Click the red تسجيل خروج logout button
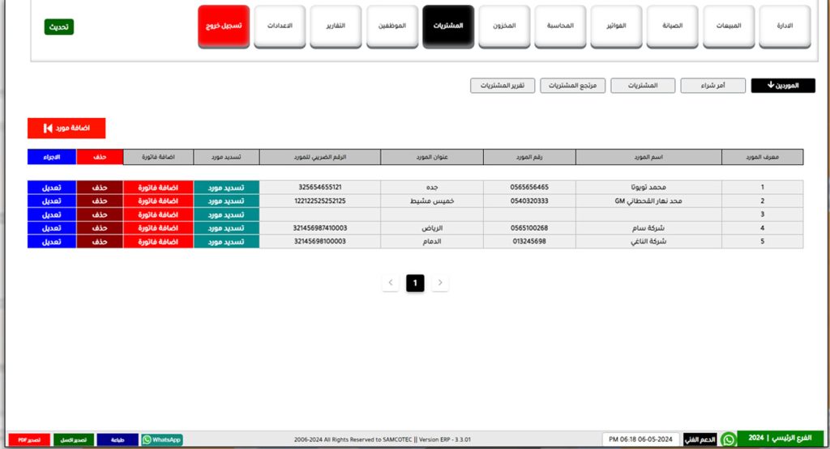Viewport: 830px width, 449px height. coord(224,26)
